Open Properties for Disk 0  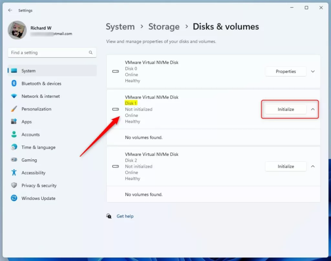point(285,72)
